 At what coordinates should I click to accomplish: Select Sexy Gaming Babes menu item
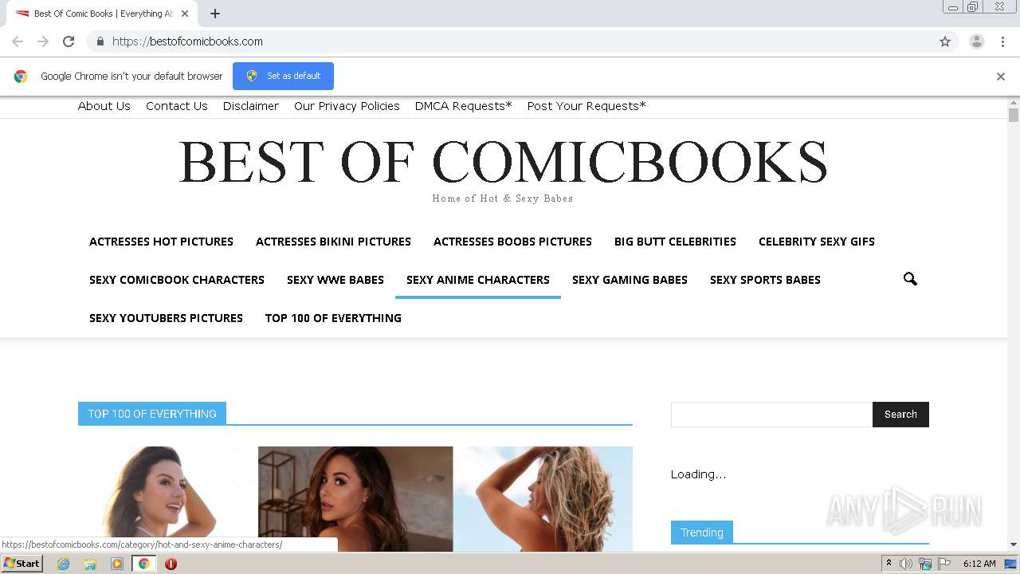pos(630,280)
